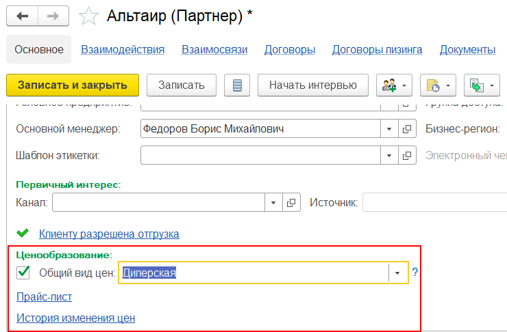Expand the Основной менеджер dropdown list

[x=389, y=129]
